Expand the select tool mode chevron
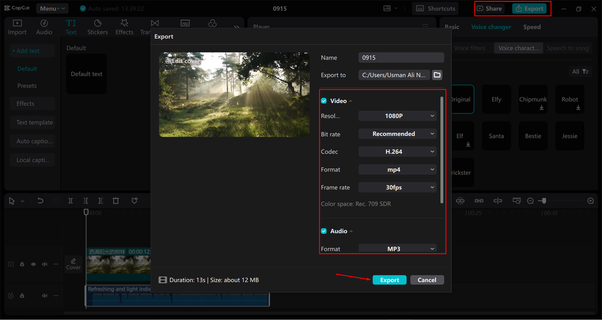602x320 pixels. [22, 201]
